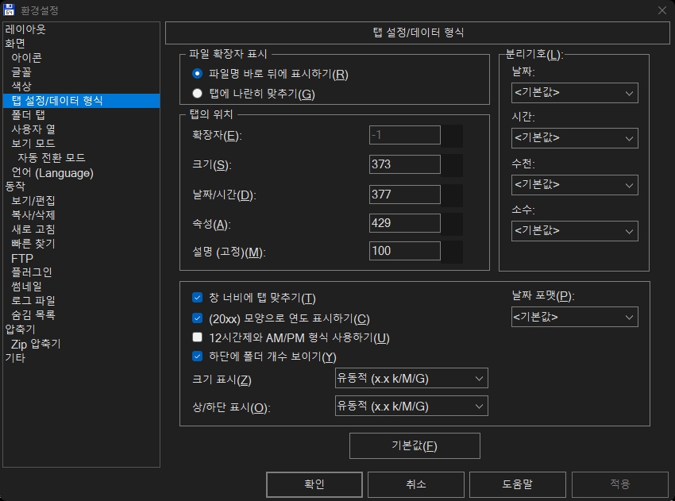The image size is (675, 501).
Task: Open the 소수 separator dropdown
Action: pos(574,231)
